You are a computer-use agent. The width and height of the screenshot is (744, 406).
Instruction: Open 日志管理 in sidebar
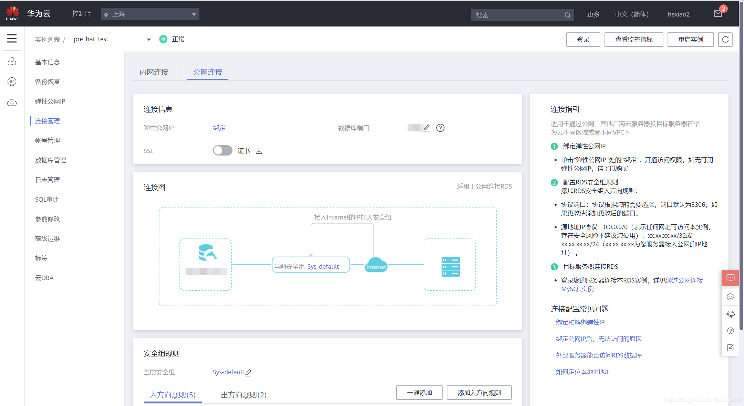click(x=48, y=180)
